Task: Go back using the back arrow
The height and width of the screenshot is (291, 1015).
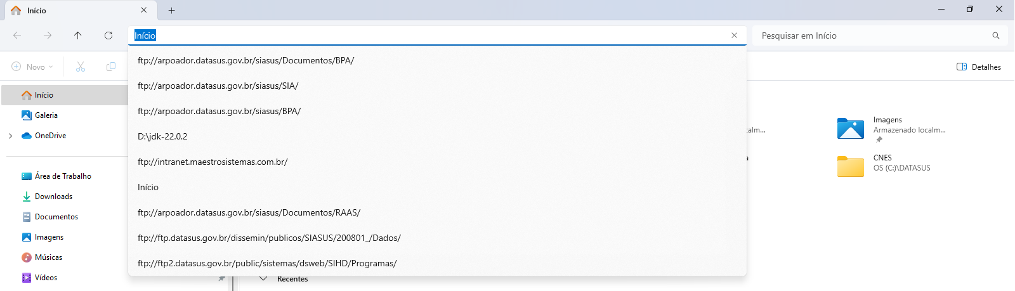Action: (17, 36)
